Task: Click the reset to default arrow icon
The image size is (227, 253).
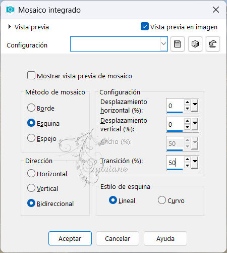Action: tap(213, 44)
